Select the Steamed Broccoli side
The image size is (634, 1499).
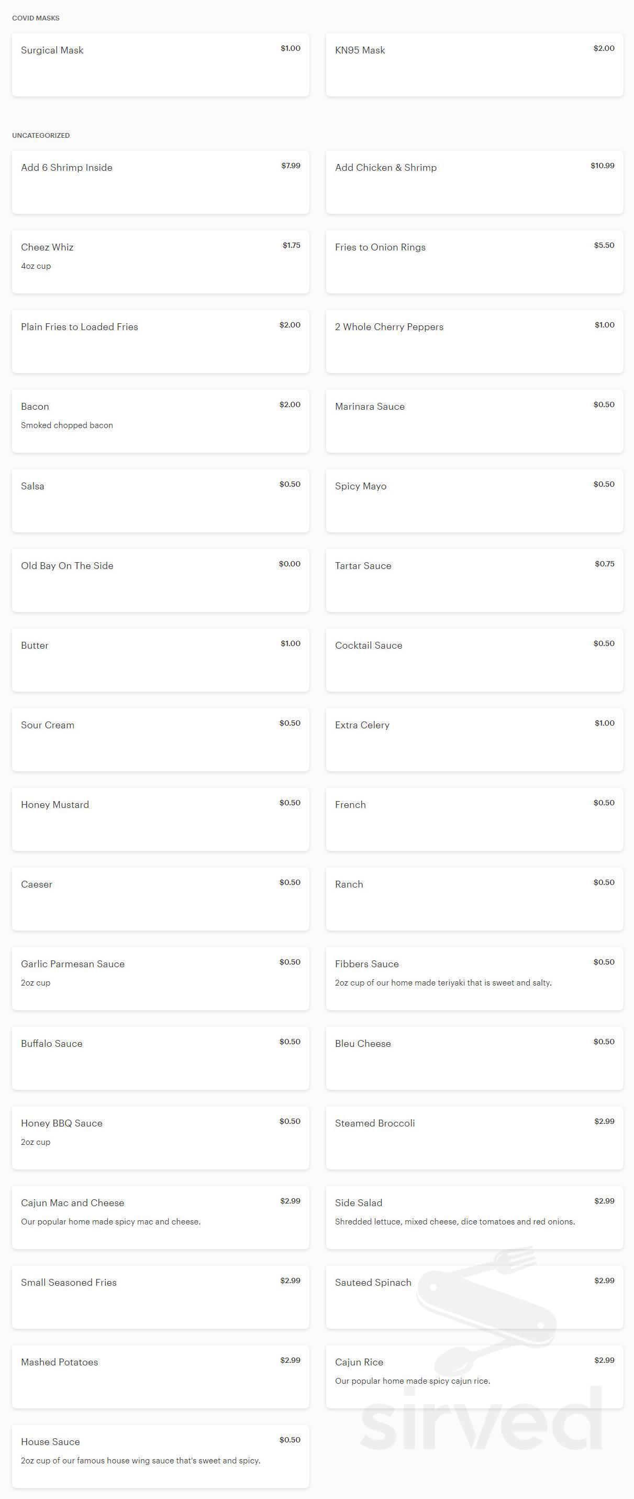pos(474,1137)
